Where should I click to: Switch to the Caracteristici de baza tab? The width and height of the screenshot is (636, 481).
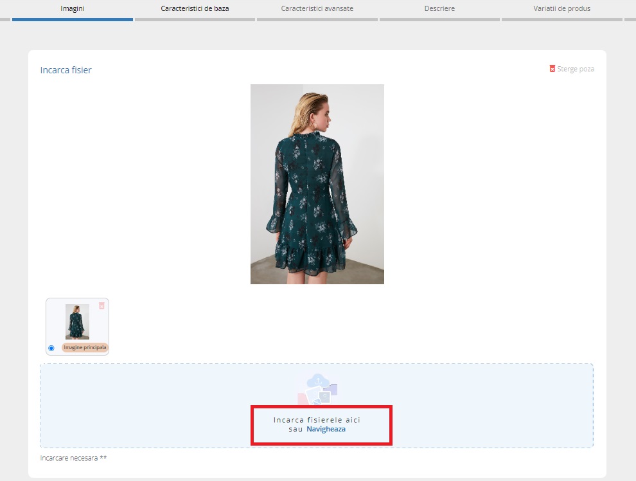click(x=195, y=8)
